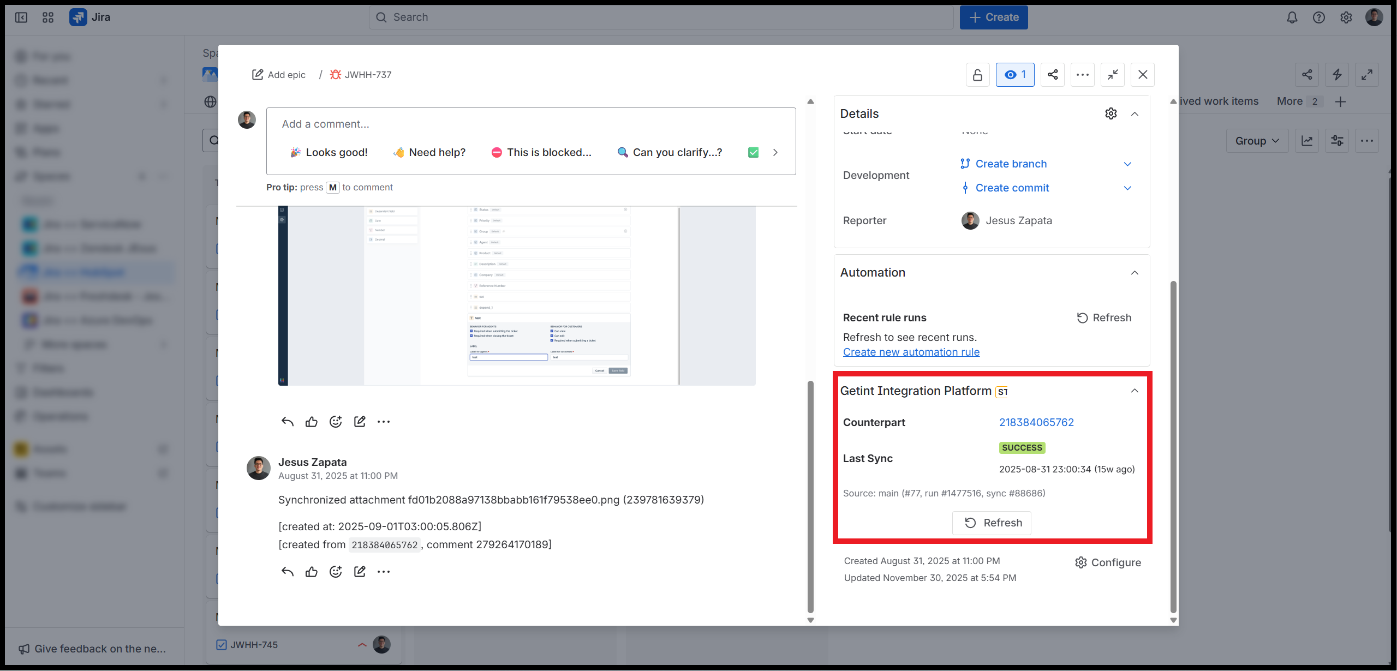Screen dimensions: 1397x671
Task: Open the share icon in issue header
Action: coord(1053,75)
